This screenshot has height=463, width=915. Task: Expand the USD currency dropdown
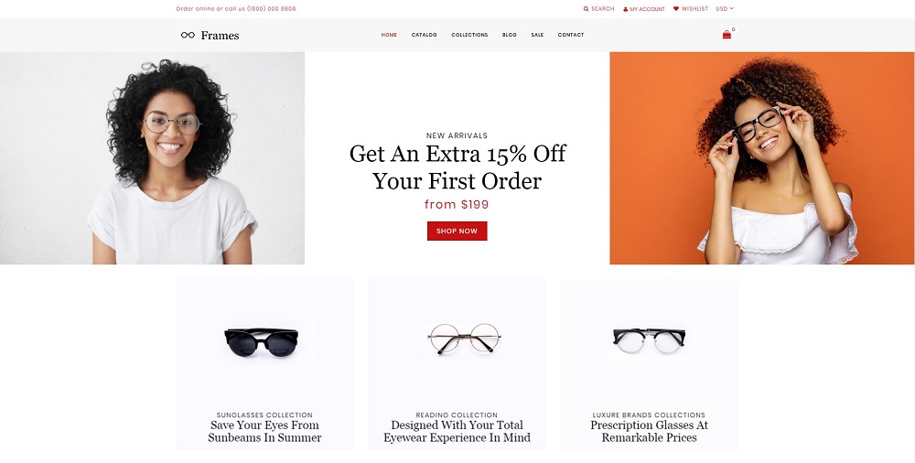click(725, 9)
